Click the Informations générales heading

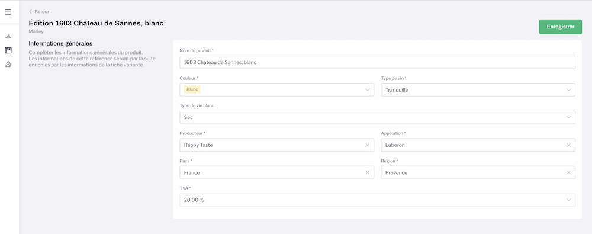60,43
